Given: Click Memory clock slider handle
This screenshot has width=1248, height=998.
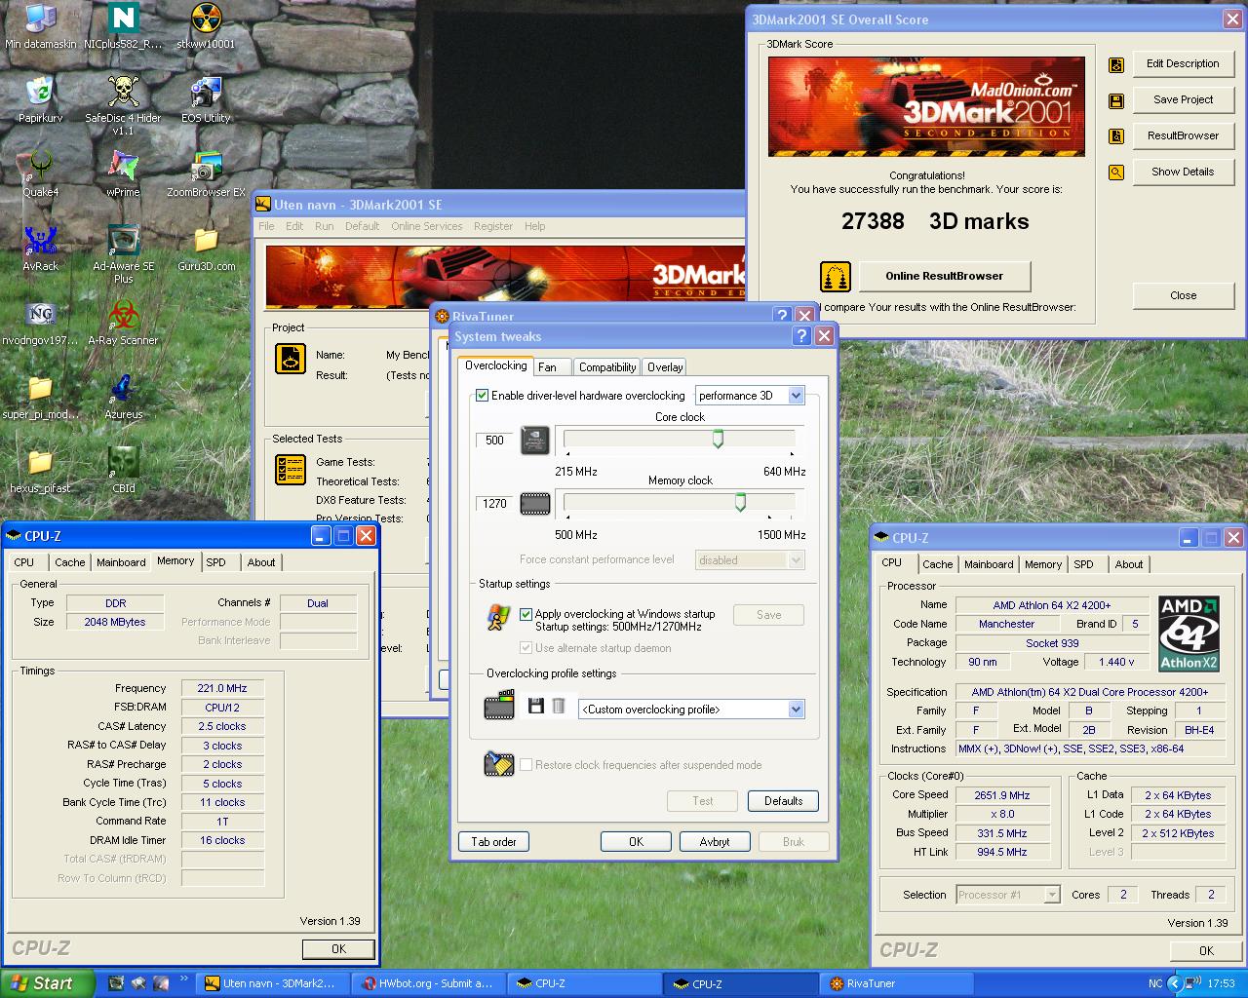Looking at the screenshot, I should (740, 503).
